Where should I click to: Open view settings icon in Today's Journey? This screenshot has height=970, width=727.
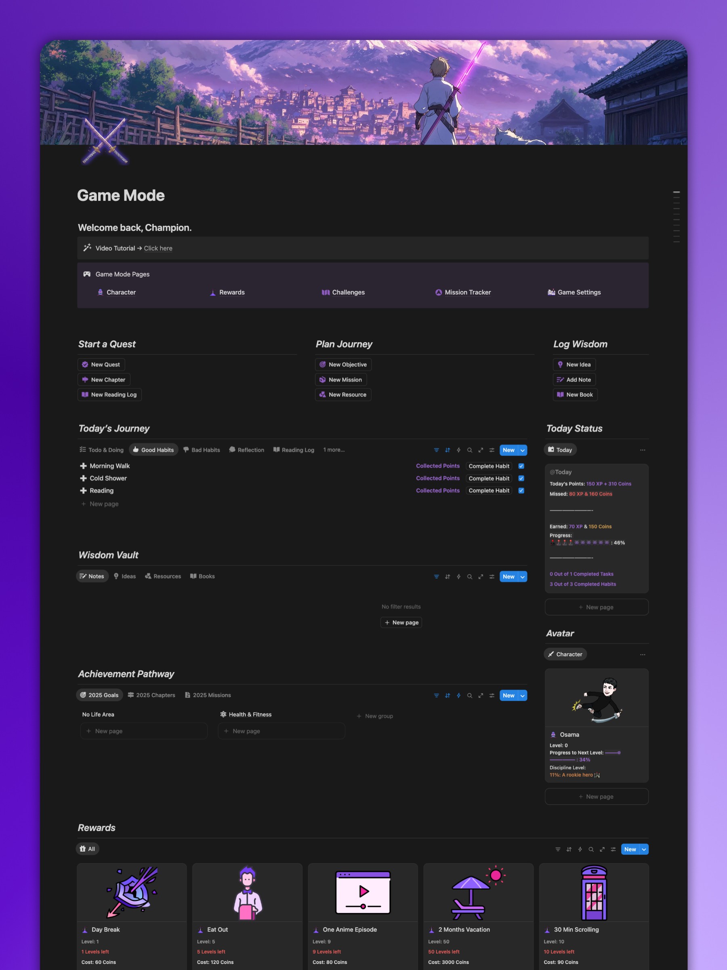click(492, 450)
